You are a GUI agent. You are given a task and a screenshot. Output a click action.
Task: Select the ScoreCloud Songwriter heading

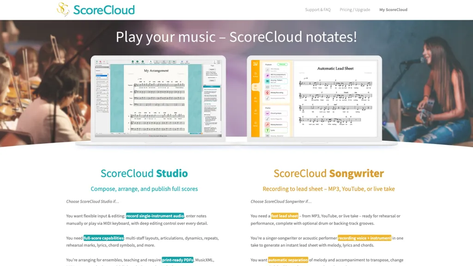point(328,174)
